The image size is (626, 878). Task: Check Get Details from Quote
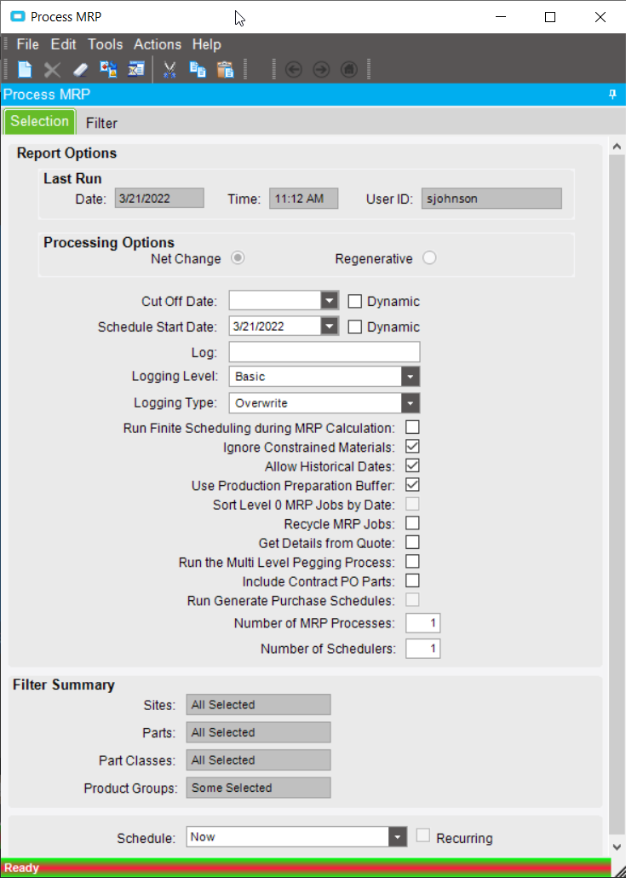point(412,543)
